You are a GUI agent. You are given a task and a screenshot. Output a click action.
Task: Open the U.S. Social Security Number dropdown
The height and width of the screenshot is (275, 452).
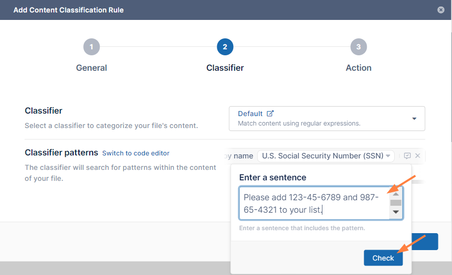(x=326, y=156)
